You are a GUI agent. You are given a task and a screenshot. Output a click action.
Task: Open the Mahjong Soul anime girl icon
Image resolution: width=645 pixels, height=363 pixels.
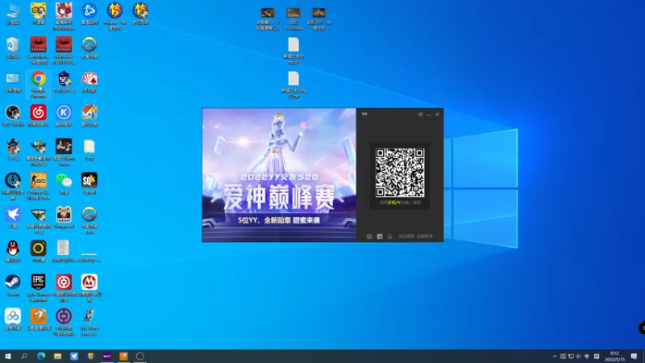point(64,16)
